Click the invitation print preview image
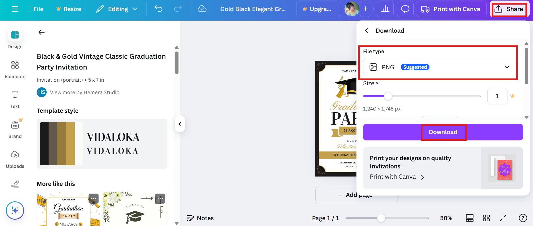 coord(502,168)
